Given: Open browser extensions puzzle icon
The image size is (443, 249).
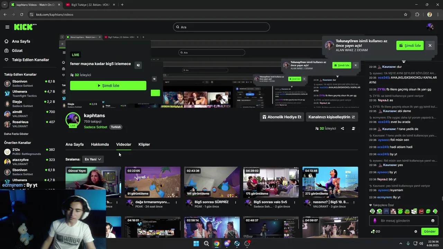Looking at the screenshot, I should click(x=417, y=15).
